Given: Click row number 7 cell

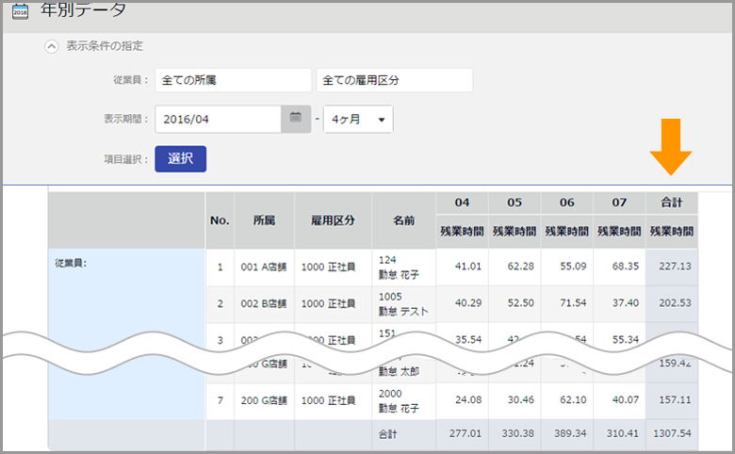Looking at the screenshot, I should pos(220,400).
